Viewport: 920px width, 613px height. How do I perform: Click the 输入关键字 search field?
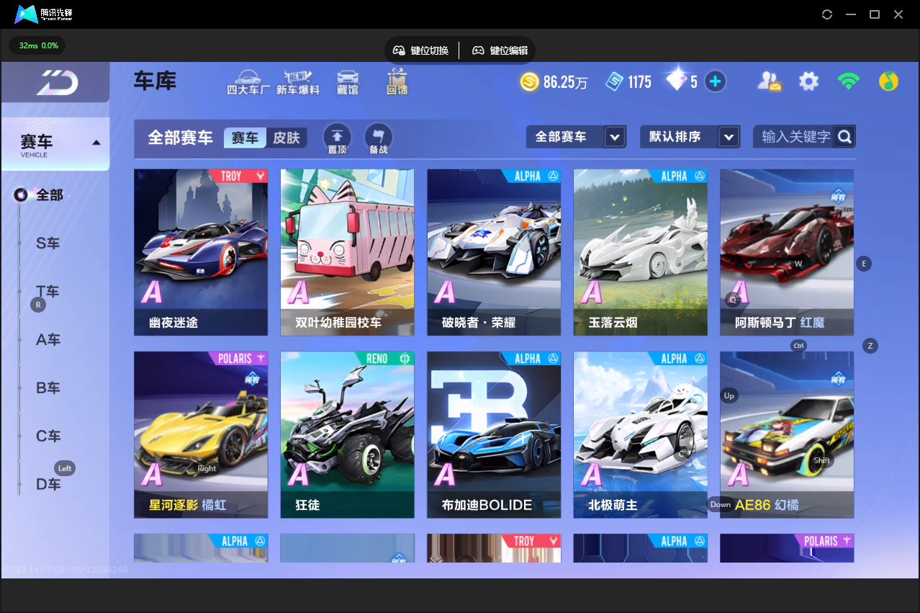tap(795, 136)
